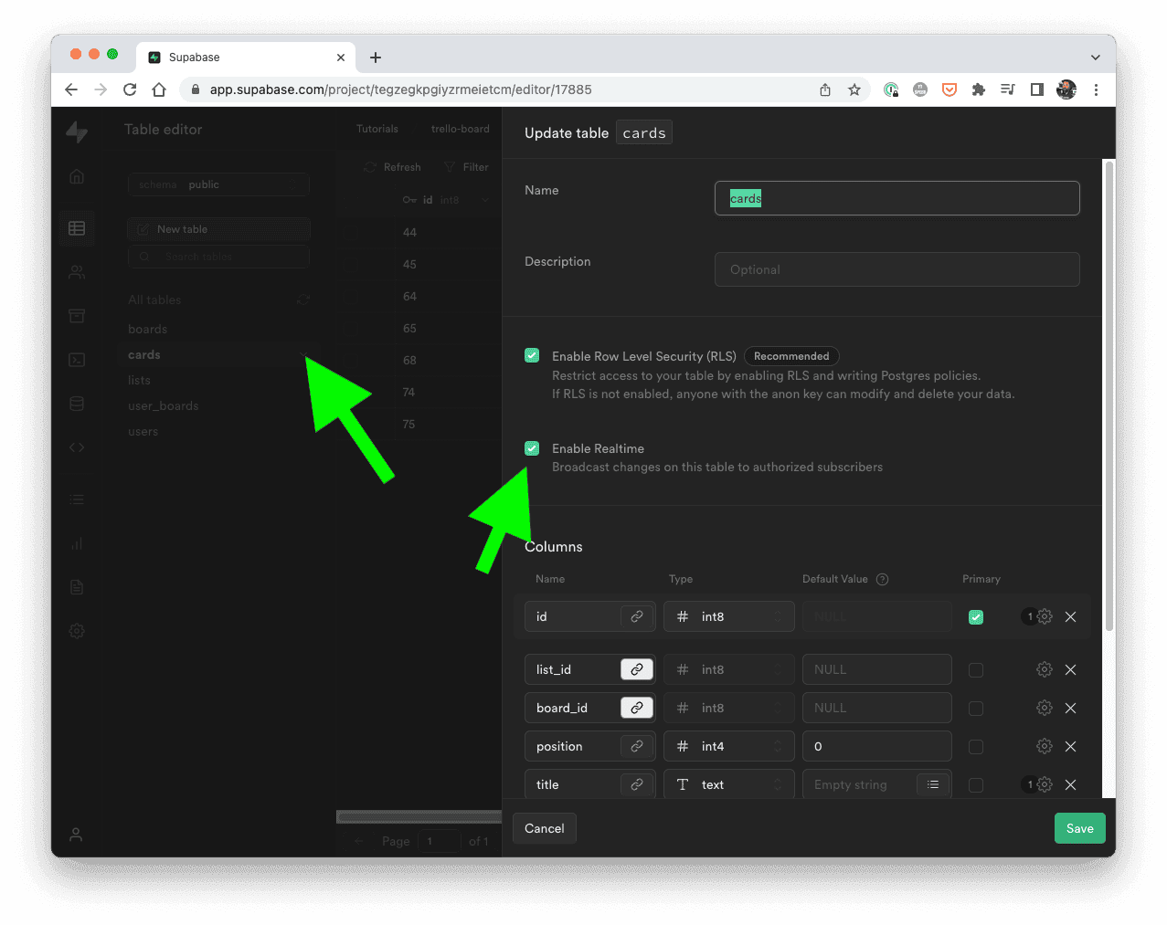Open the gear settings for the position column
The width and height of the screenshot is (1167, 925).
(1045, 746)
